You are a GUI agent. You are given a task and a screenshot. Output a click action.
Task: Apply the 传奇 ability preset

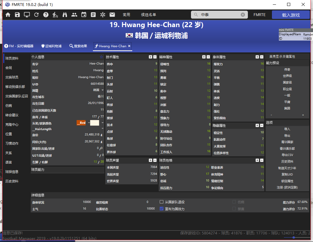(x=287, y=69)
